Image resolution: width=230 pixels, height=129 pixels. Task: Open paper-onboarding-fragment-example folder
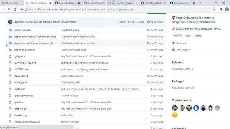[x=35, y=37]
